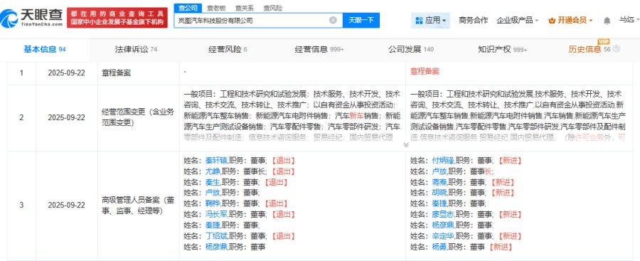Click the before-change business scope text
The image size is (640, 261).
pos(292,116)
